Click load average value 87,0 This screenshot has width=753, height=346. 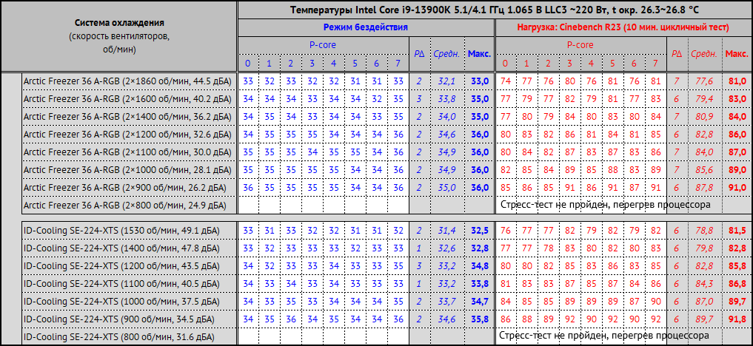(704, 302)
